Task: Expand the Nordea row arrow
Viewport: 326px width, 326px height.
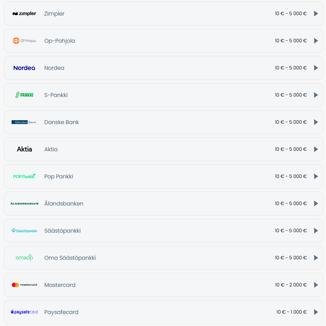Action: point(316,68)
